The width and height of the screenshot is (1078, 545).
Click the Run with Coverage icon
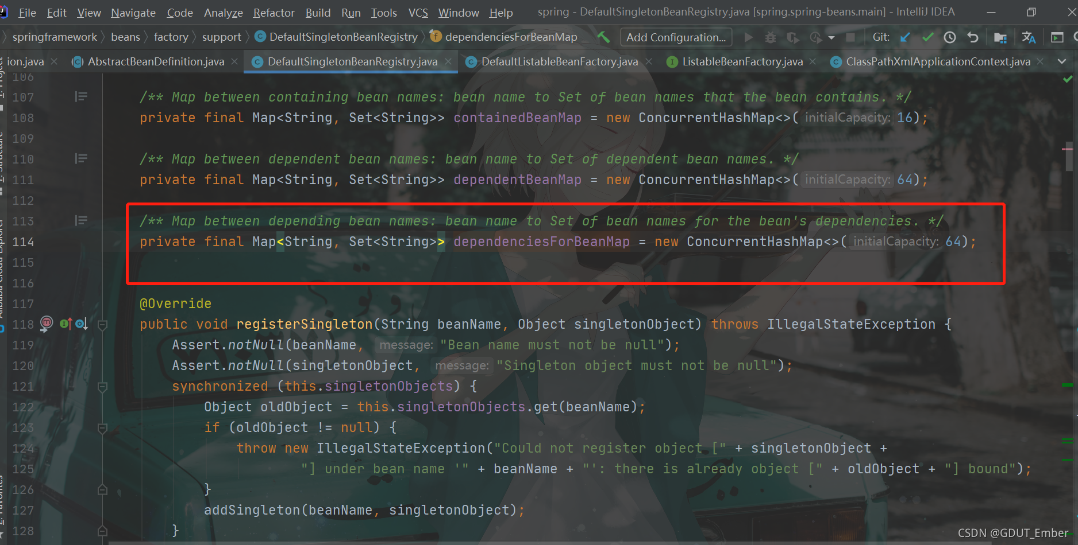tap(792, 37)
